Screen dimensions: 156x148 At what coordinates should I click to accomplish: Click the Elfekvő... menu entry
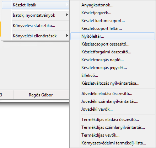113,75
